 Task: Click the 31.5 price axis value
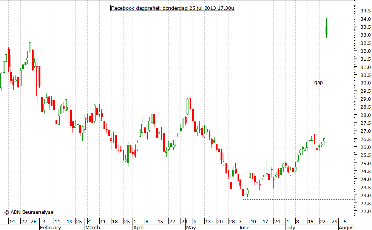tap(366, 59)
